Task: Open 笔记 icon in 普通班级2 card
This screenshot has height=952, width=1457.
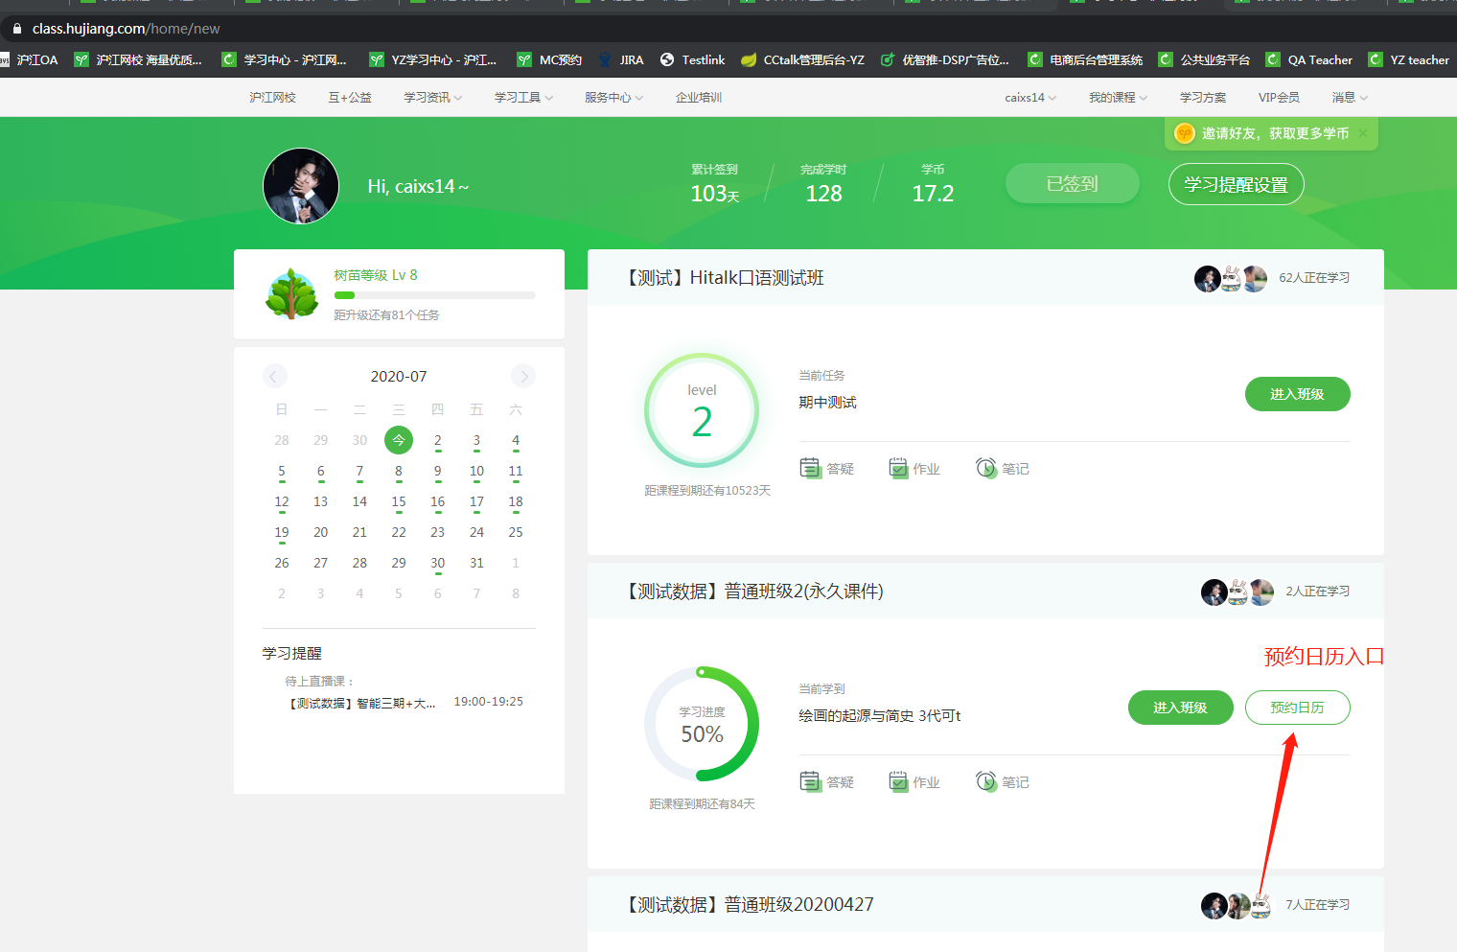Action: 986,781
